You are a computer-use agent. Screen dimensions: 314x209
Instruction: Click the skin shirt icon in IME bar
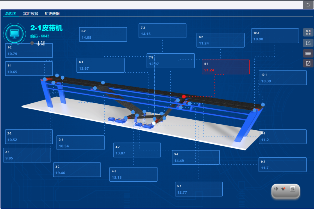(283, 189)
